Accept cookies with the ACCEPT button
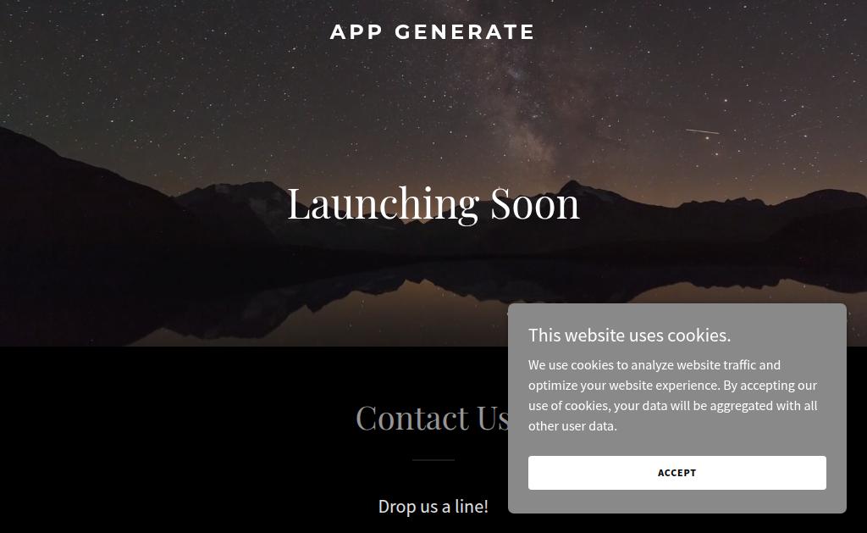 coord(676,473)
